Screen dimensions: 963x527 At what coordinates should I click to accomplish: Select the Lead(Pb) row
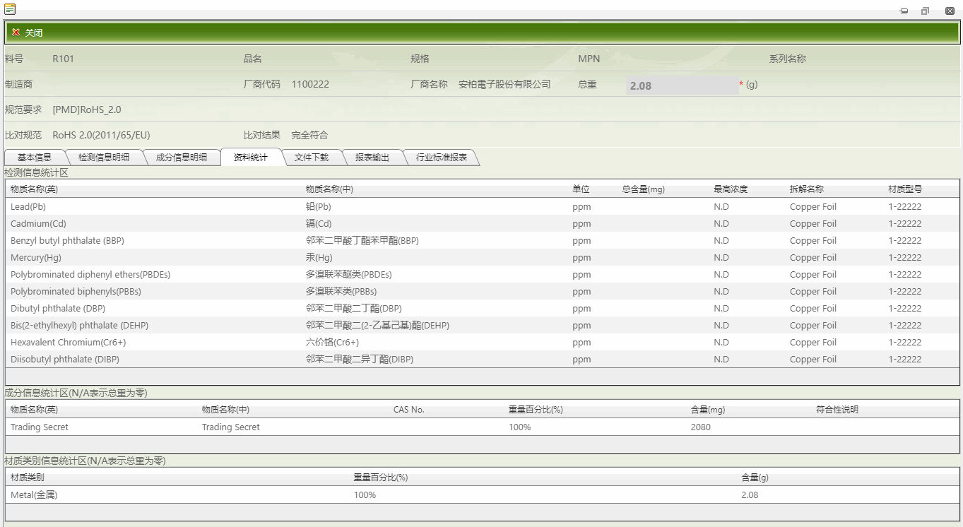click(x=482, y=206)
